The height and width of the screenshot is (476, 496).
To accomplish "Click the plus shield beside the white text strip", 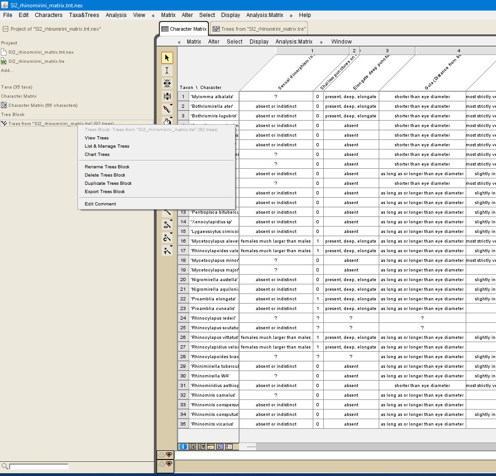I will pyautogui.click(x=169, y=455).
